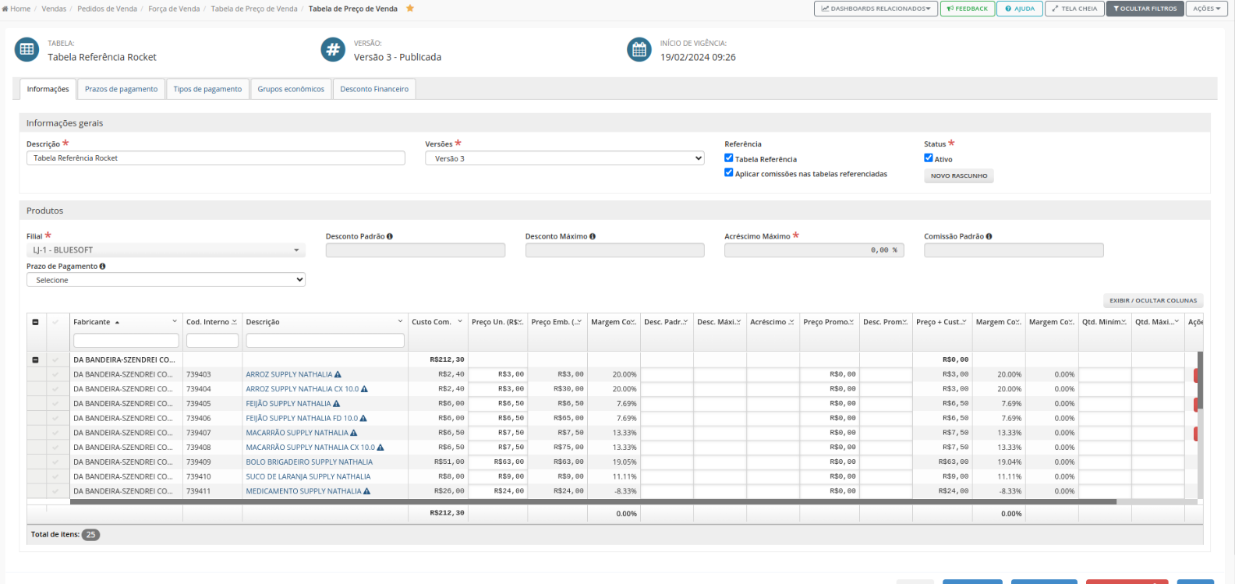
Task: Open the BOLO BRIGADEIRO SUPPLY NATHALIA link
Action: coord(309,462)
